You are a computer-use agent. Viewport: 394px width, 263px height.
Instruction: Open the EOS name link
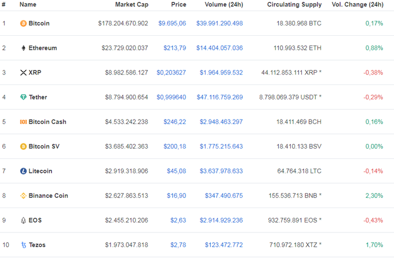pos(35,220)
